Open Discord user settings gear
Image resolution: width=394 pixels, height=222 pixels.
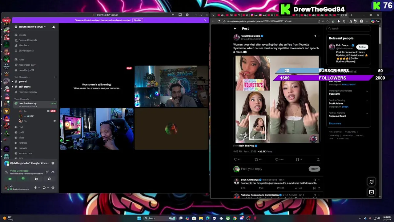point(53,188)
